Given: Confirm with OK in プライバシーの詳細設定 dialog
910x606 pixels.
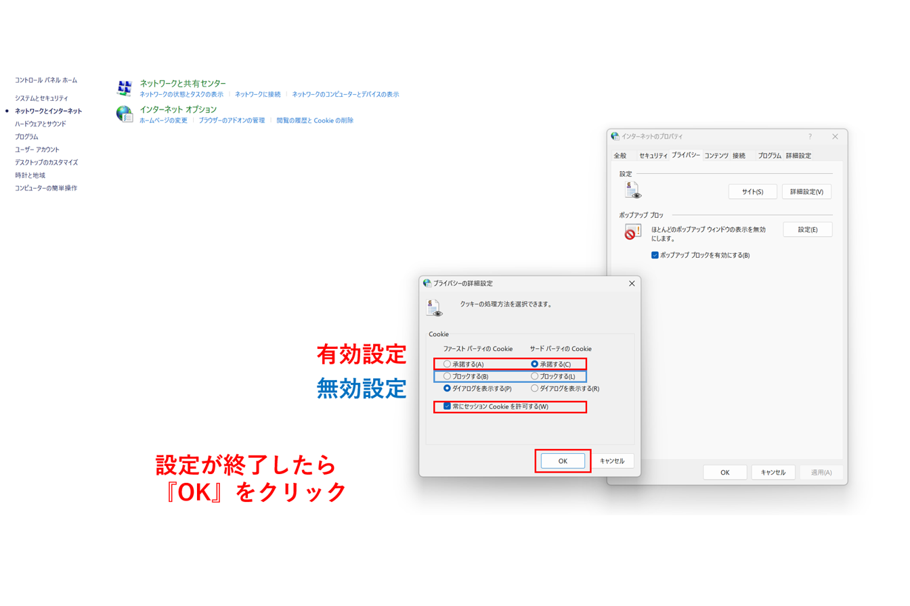Looking at the screenshot, I should [x=563, y=461].
